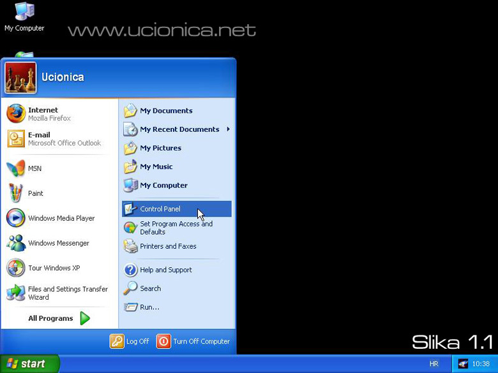Click the Run... text label
Image resolution: width=498 pixels, height=373 pixels.
[149, 307]
